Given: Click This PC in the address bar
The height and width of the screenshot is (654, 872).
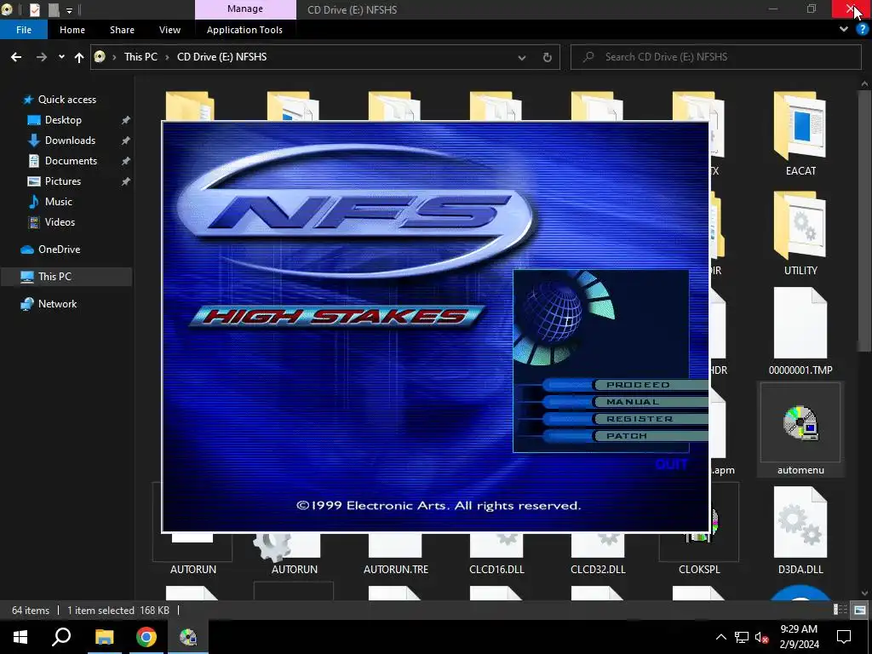Looking at the screenshot, I should [141, 57].
